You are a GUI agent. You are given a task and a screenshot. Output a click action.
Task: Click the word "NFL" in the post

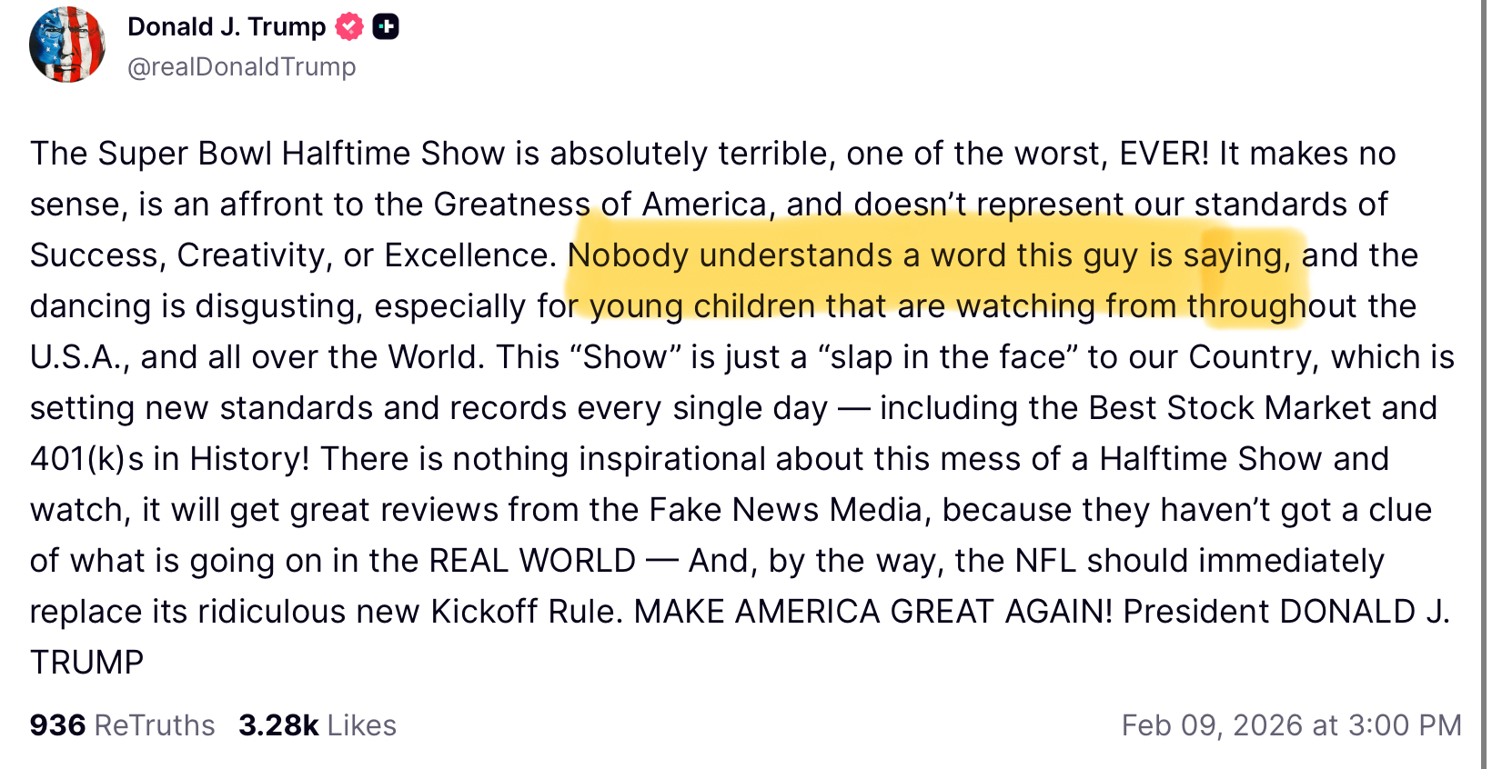click(x=1045, y=561)
